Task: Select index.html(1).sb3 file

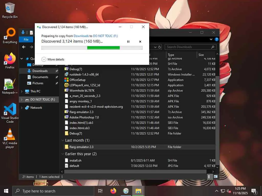Action: 140,123
